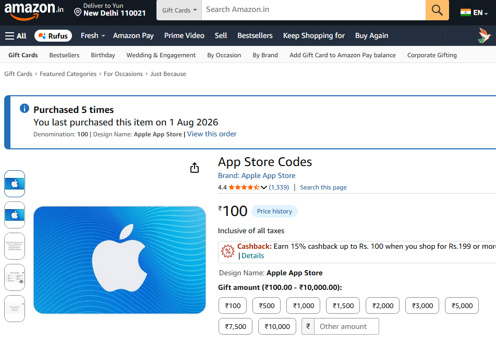Open Keep Shopping for

[x=314, y=36]
